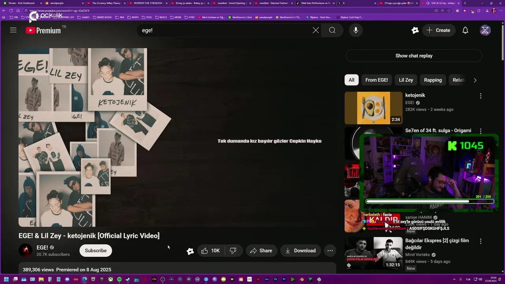Open the YouTube hamburger guide menu

coord(13,30)
